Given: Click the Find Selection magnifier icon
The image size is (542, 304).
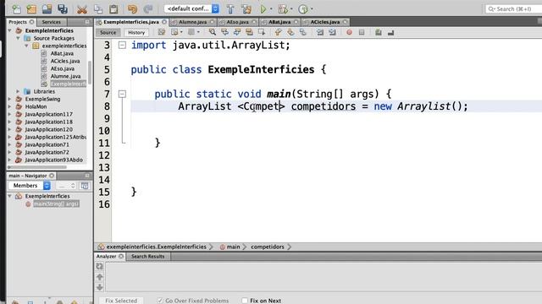Looking at the screenshot, I should [x=213, y=32].
